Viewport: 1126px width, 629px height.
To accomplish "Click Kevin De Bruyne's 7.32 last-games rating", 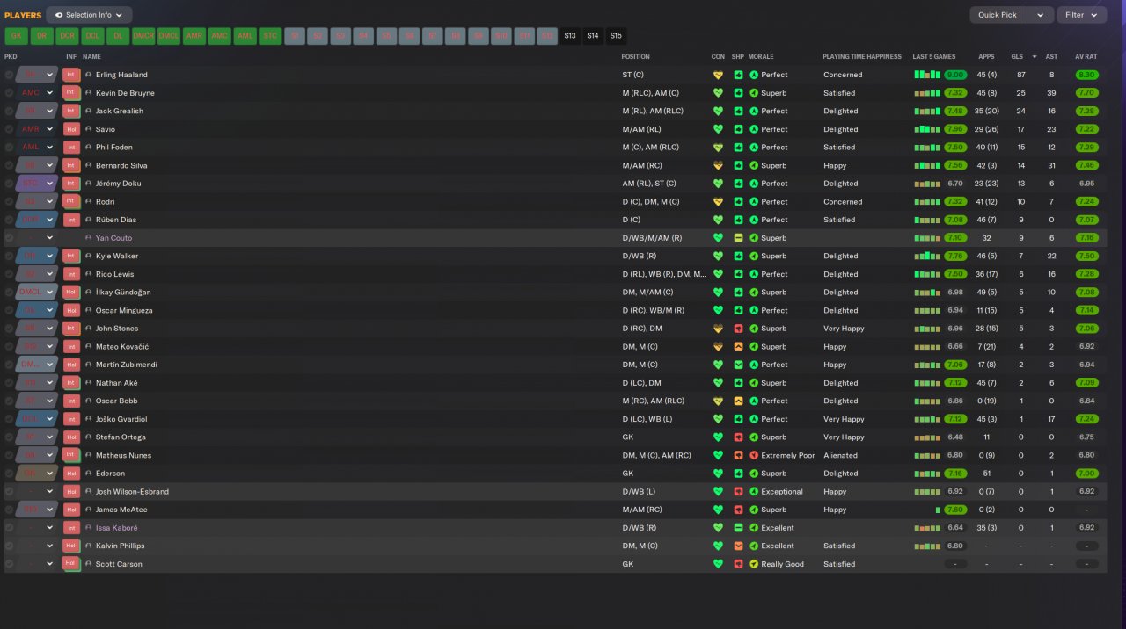I will tap(955, 93).
